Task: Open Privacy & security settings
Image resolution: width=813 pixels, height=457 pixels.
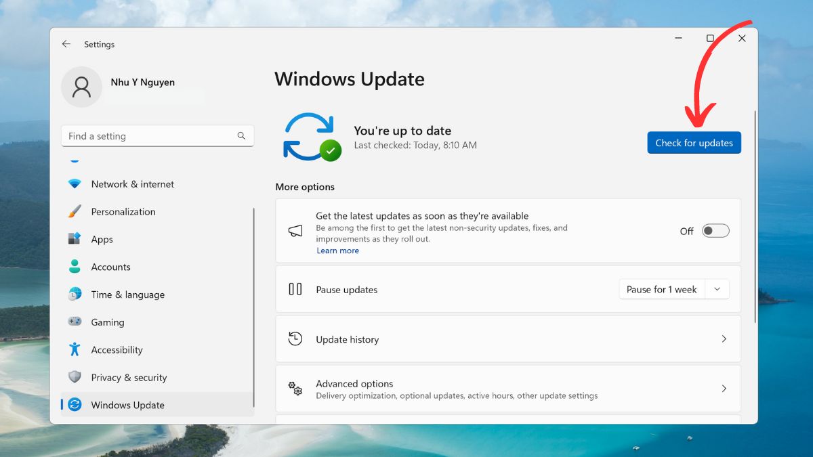Action: click(157, 377)
